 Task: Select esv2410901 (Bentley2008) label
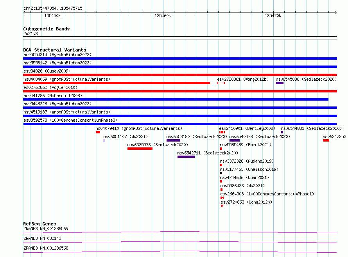click(x=247, y=128)
